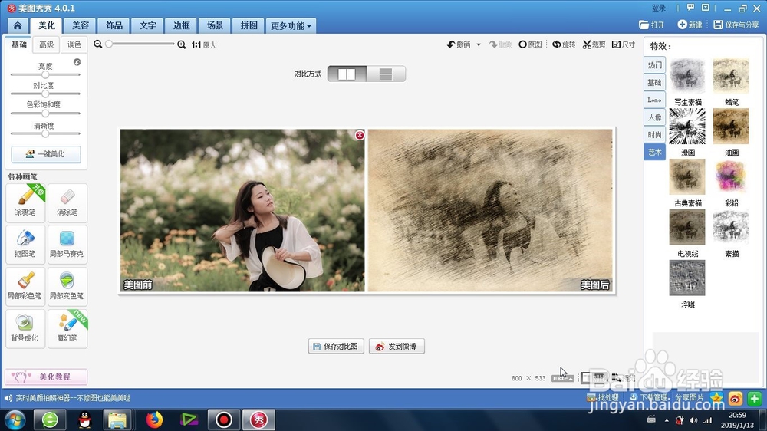Open the 尺寸 resize tool
Image resolution: width=767 pixels, height=431 pixels.
(624, 44)
